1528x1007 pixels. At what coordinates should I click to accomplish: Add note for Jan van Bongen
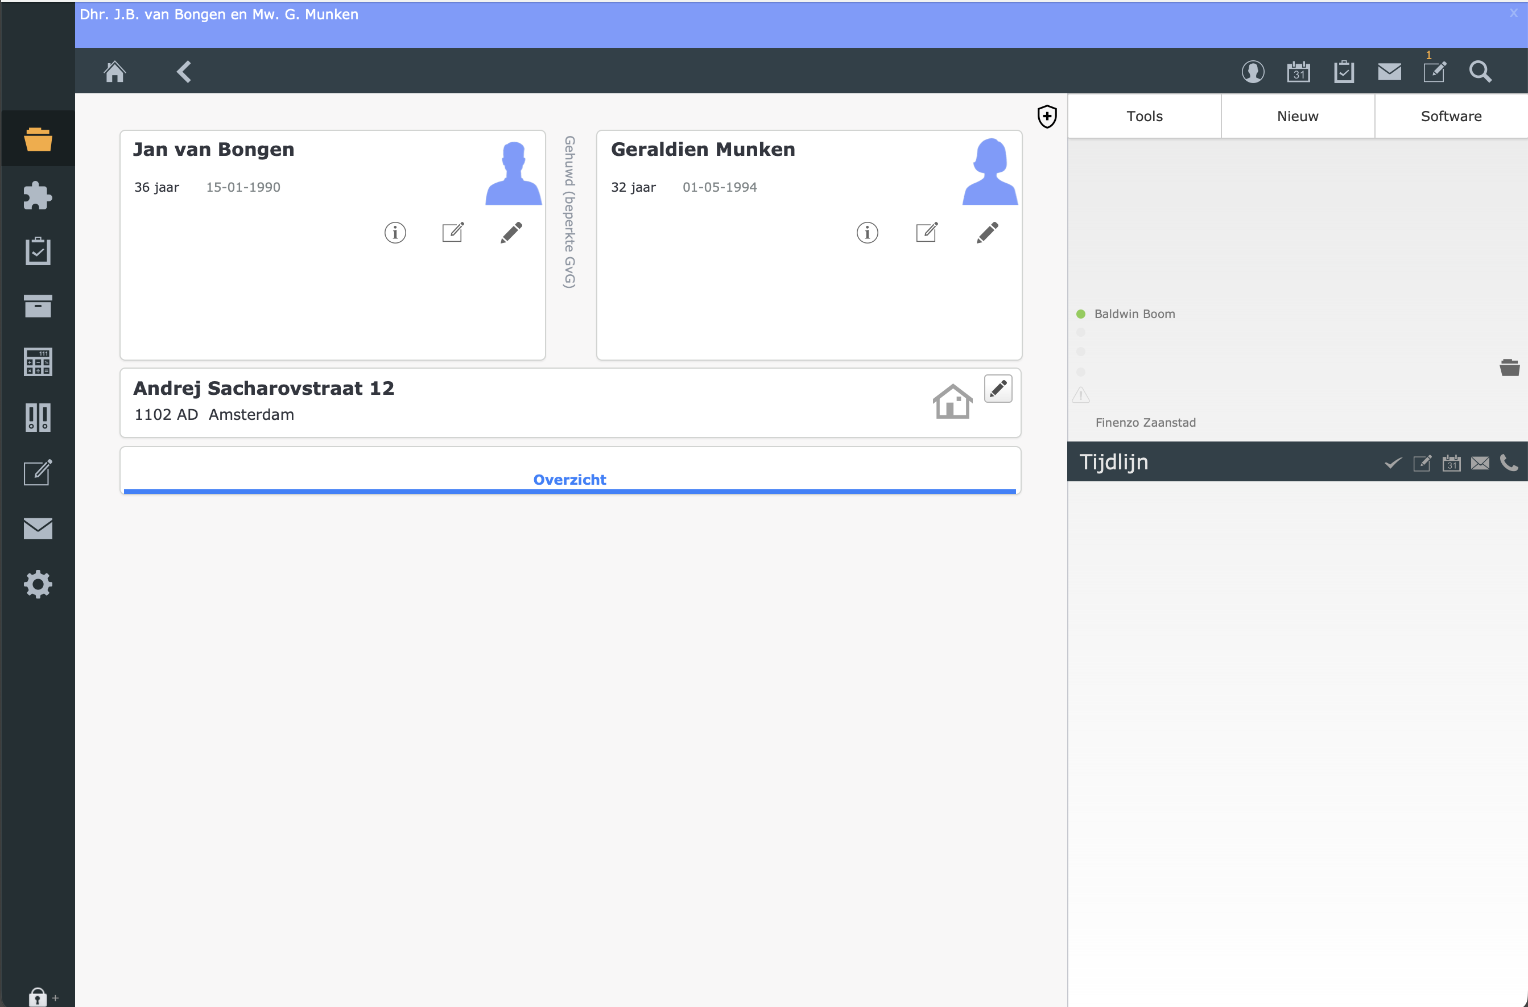pos(453,232)
